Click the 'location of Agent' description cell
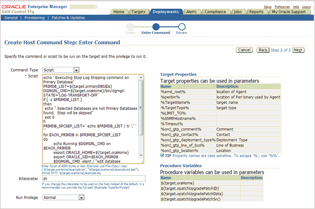The height and width of the screenshot is (209, 315). pos(248,92)
